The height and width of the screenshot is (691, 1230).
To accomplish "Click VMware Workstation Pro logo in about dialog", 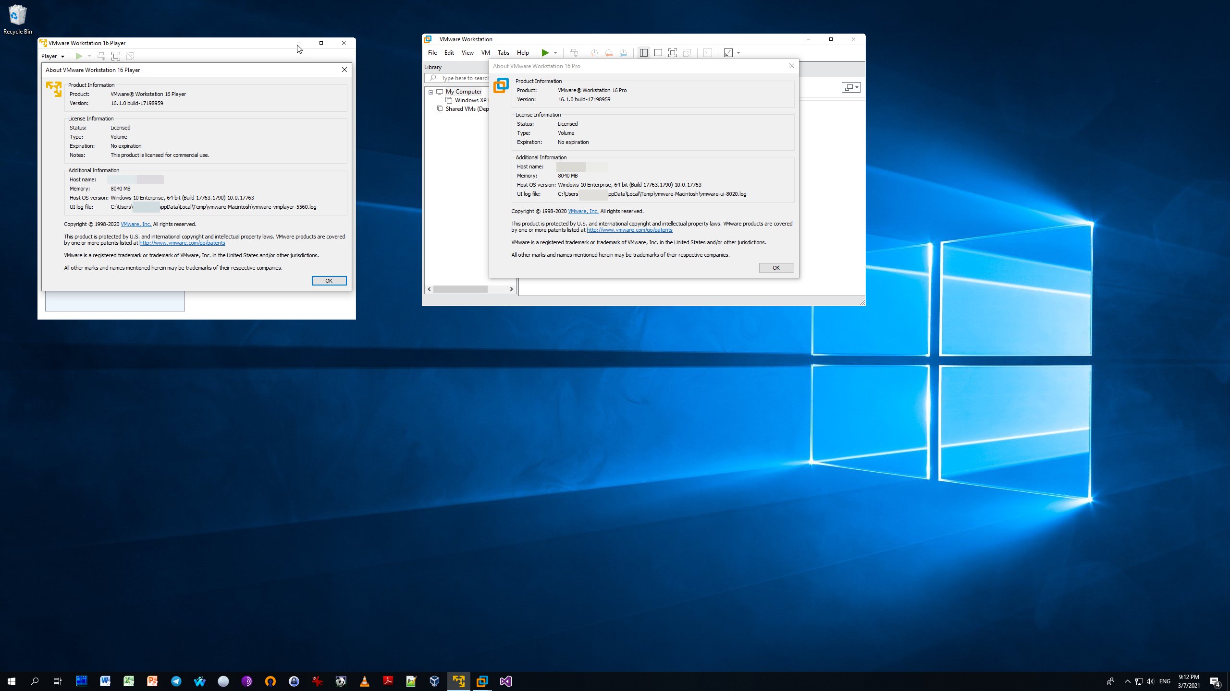I will point(501,85).
